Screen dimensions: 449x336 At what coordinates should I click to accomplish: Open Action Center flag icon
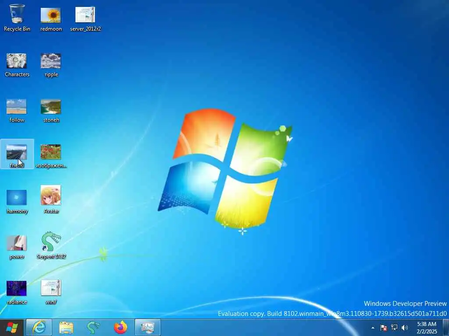[x=383, y=328]
